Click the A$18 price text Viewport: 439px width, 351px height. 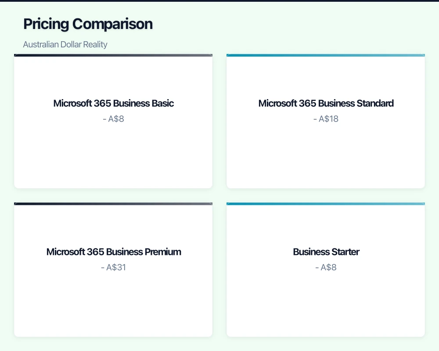pyautogui.click(x=326, y=119)
